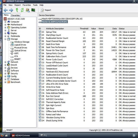Open the Tools menu
The image size is (138, 138).
35,5
